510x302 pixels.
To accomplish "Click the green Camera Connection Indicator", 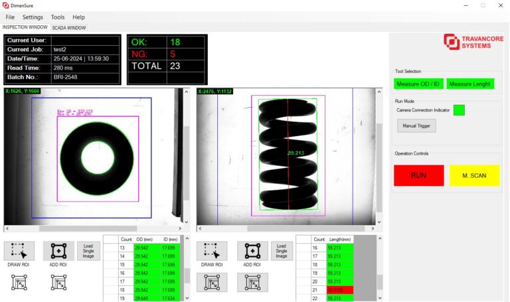I will click(x=459, y=110).
